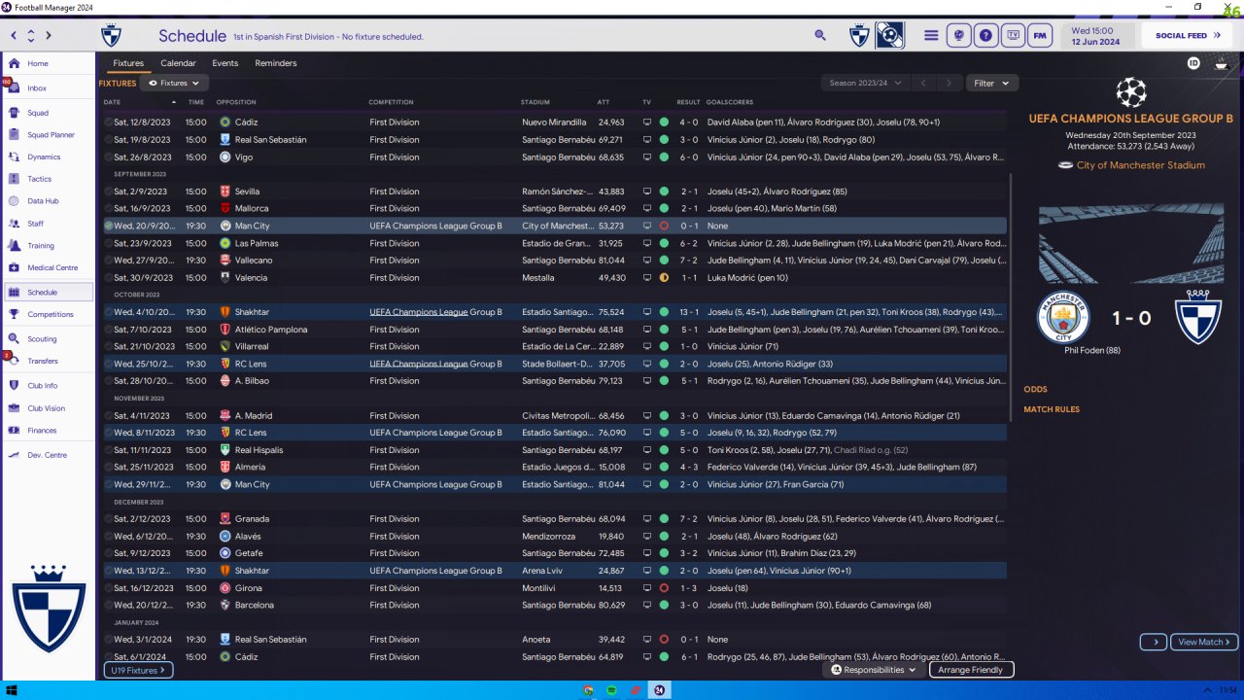Open the Filter dropdown
This screenshot has height=700, width=1244.
pyautogui.click(x=991, y=84)
